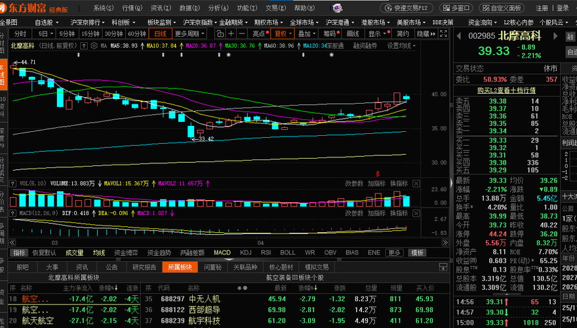The width and height of the screenshot is (577, 328).
Task: Open 快速交易F12 quick trade
Action: click(407, 8)
